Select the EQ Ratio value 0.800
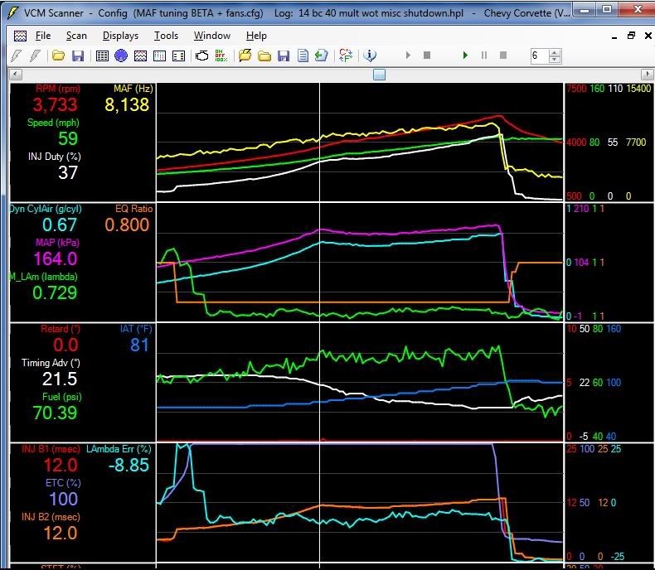Screen dimensions: 655x570 [127, 225]
